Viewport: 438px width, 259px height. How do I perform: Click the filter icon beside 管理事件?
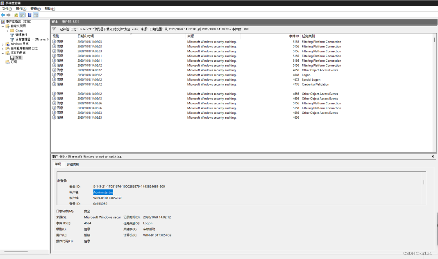13,35
